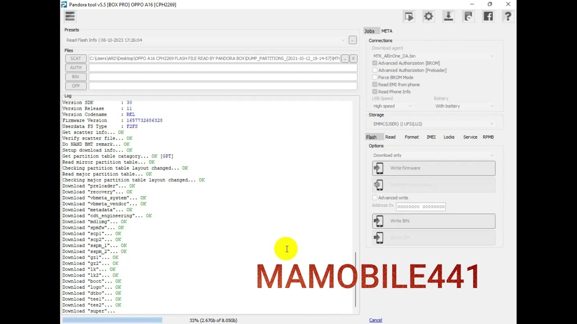Click the SCAT file path field
Image resolution: width=577 pixels, height=324 pixels.
[x=215, y=58]
